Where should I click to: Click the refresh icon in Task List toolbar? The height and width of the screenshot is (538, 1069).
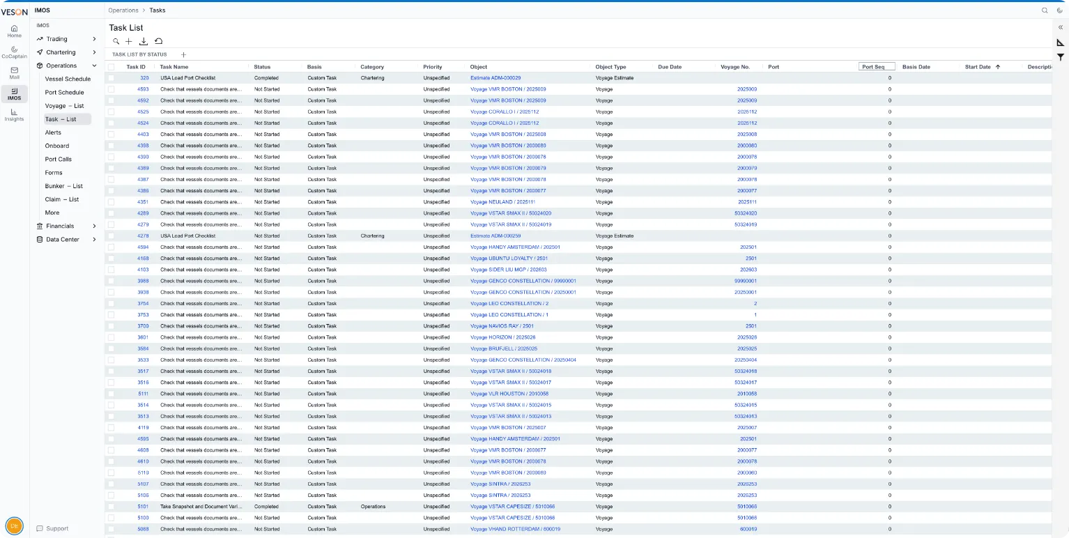click(158, 42)
